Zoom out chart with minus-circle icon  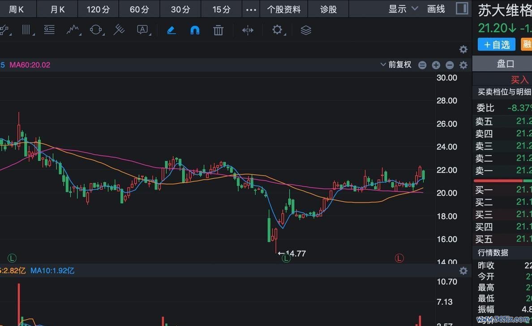coord(450,65)
